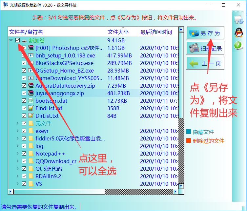
Task: Sort by the 最后访问时间 column header
Action: click(x=159, y=32)
